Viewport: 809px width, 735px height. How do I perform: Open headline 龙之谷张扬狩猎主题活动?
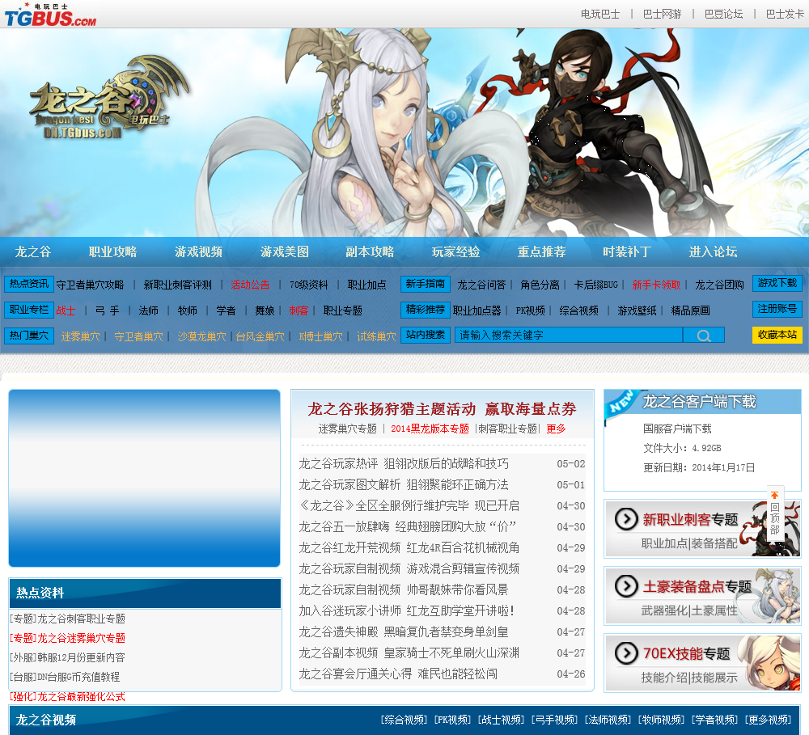click(x=392, y=409)
